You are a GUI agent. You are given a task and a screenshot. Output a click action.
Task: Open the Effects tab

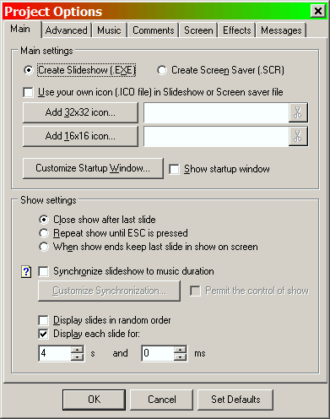(237, 30)
